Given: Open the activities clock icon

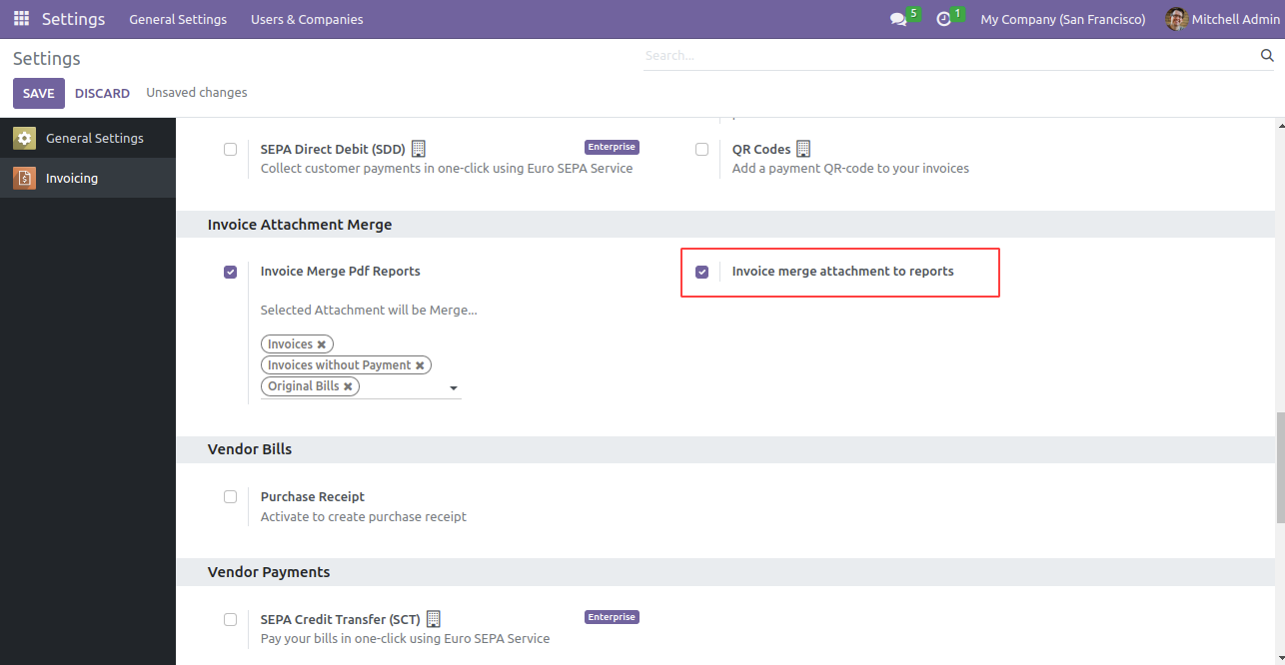Looking at the screenshot, I should click(x=943, y=20).
